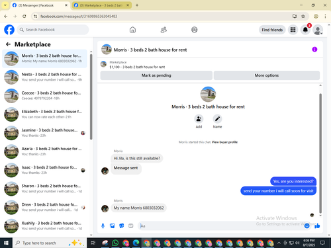This screenshot has width=331, height=248.
Task: Open Task View on taskbar
Action: [x=93, y=243]
